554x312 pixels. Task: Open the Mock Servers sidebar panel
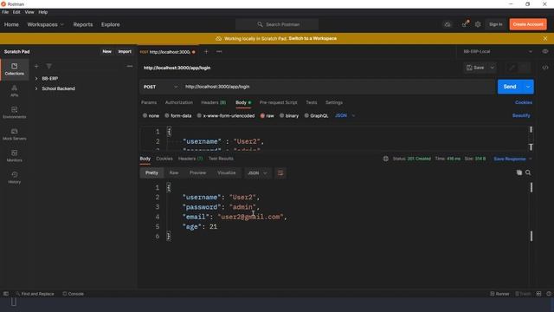[x=14, y=134]
